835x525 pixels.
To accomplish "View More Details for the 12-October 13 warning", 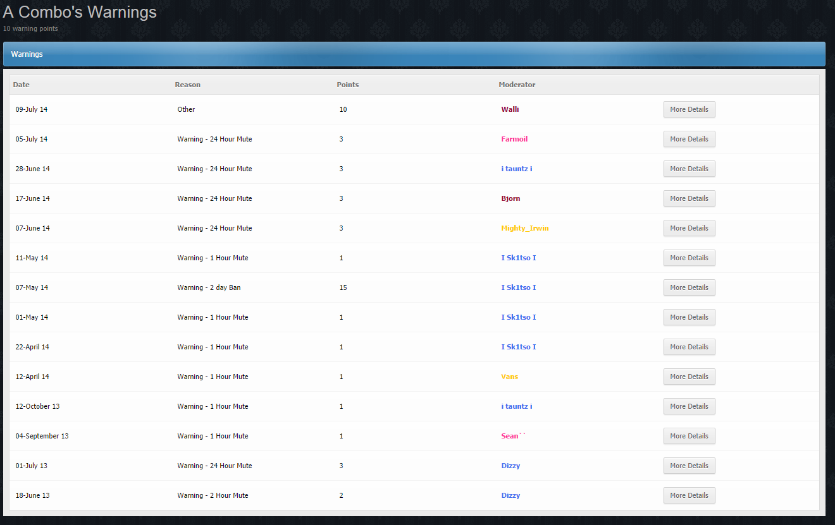I will coord(689,406).
